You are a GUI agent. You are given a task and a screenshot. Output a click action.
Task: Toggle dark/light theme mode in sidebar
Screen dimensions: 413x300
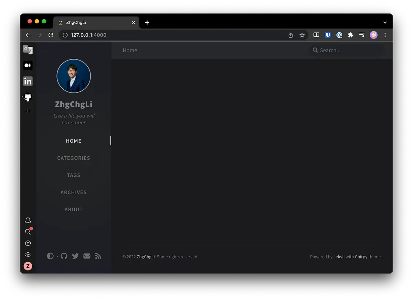(x=50, y=256)
